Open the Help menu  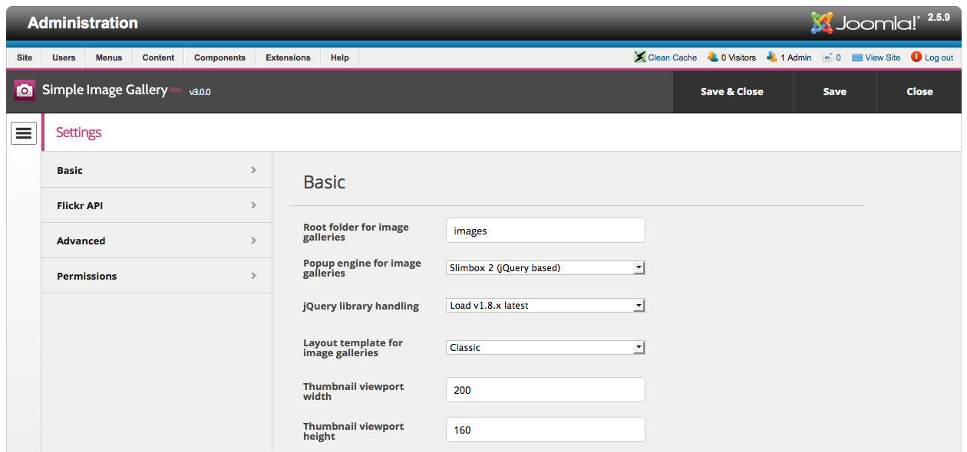click(x=339, y=57)
